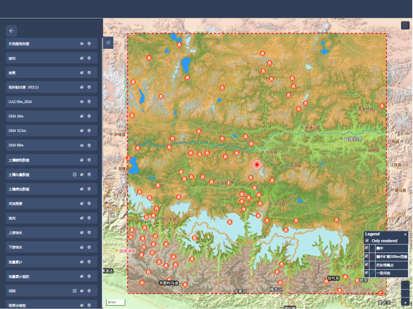
Task: Click locate pin for DEM 30m layer
Action: tap(89, 116)
